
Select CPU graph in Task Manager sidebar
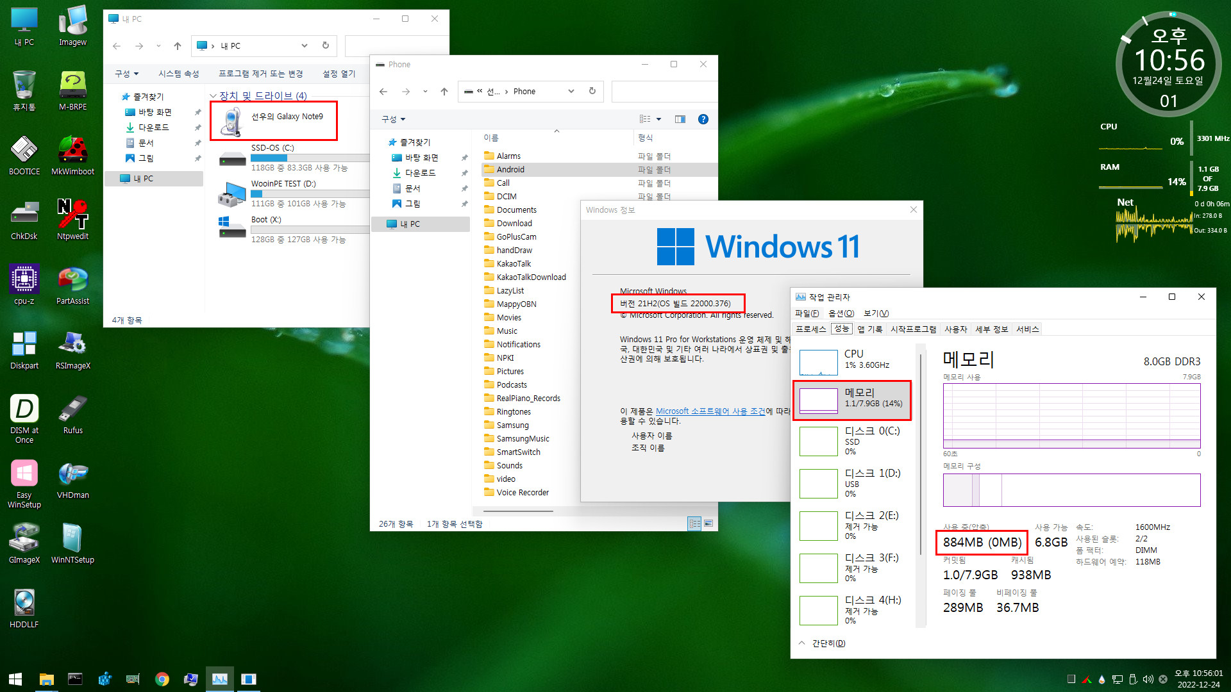(853, 362)
